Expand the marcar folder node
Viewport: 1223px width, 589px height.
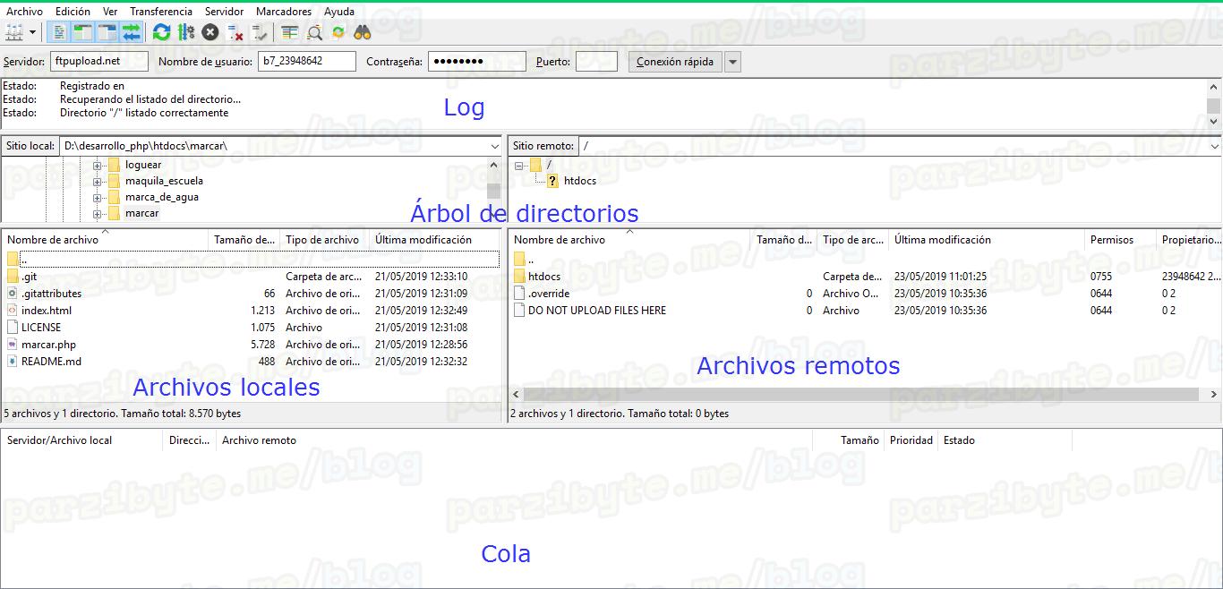point(97,213)
